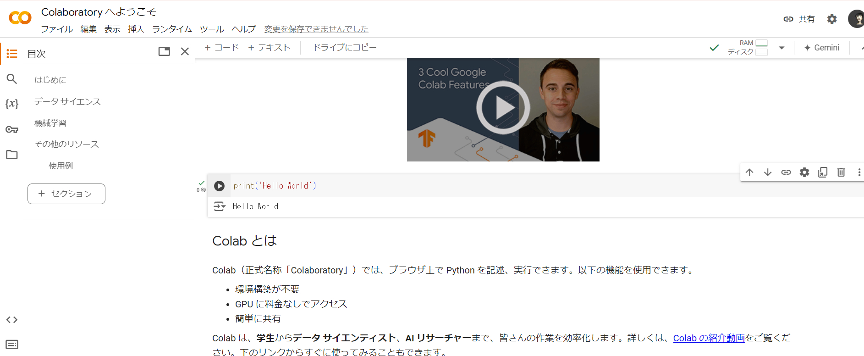The height and width of the screenshot is (356, 864).
Task: Copy link to cell icon
Action: [786, 172]
